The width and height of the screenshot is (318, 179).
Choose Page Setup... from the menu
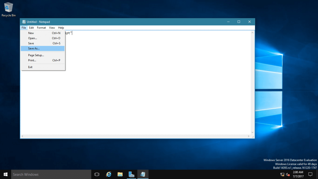[42, 55]
